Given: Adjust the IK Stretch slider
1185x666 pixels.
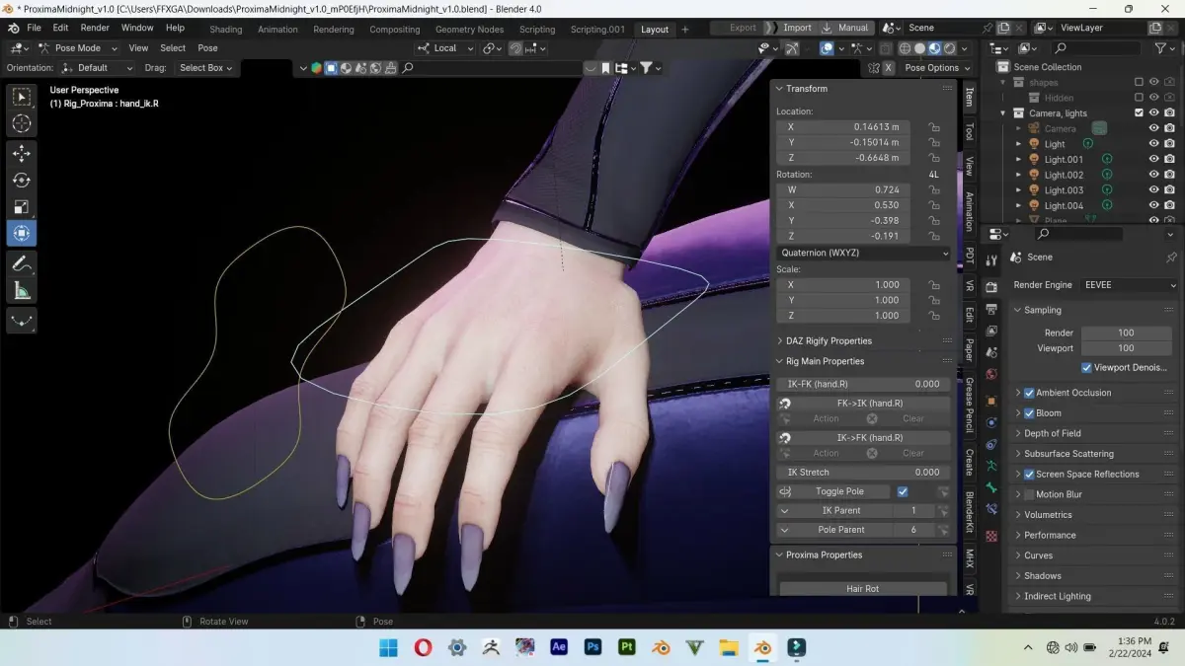Looking at the screenshot, I should 864,473.
